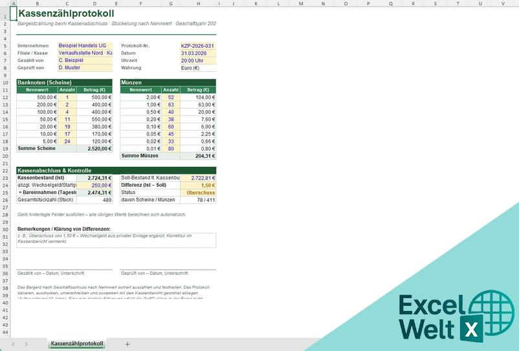519x351 pixels.
Task: Select the Kassenzählprotokoll title cell
Action: (x=66, y=14)
